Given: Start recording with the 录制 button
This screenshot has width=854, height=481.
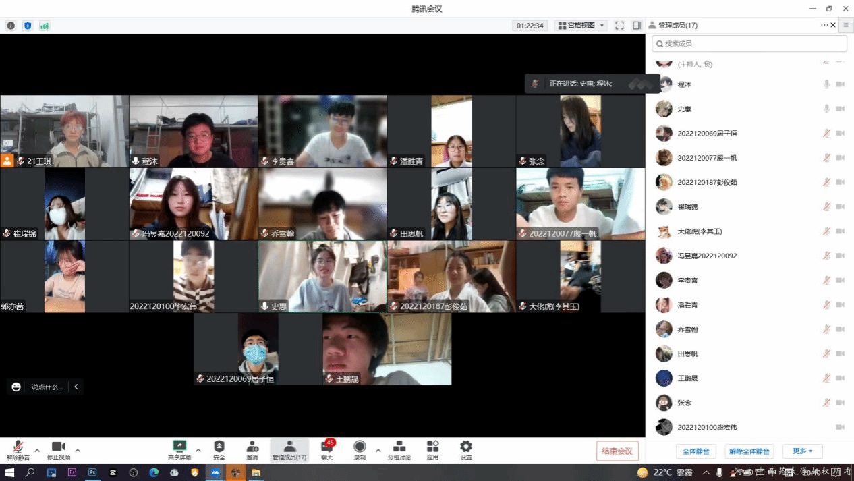Looking at the screenshot, I should click(360, 450).
